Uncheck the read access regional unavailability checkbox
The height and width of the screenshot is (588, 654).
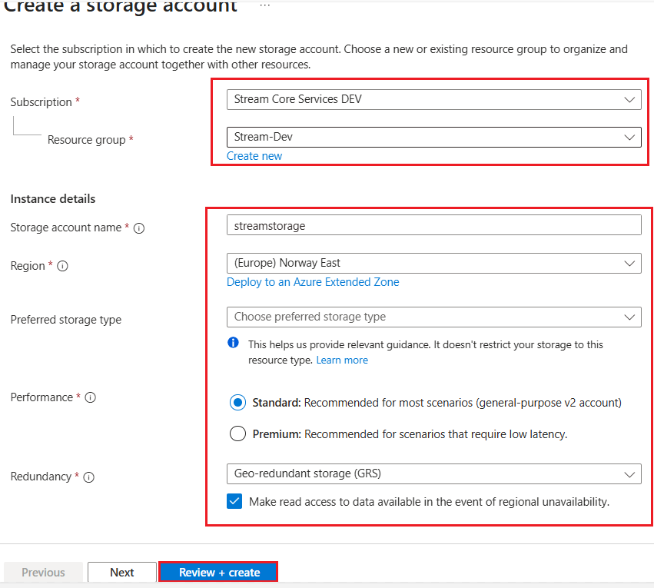pos(234,502)
